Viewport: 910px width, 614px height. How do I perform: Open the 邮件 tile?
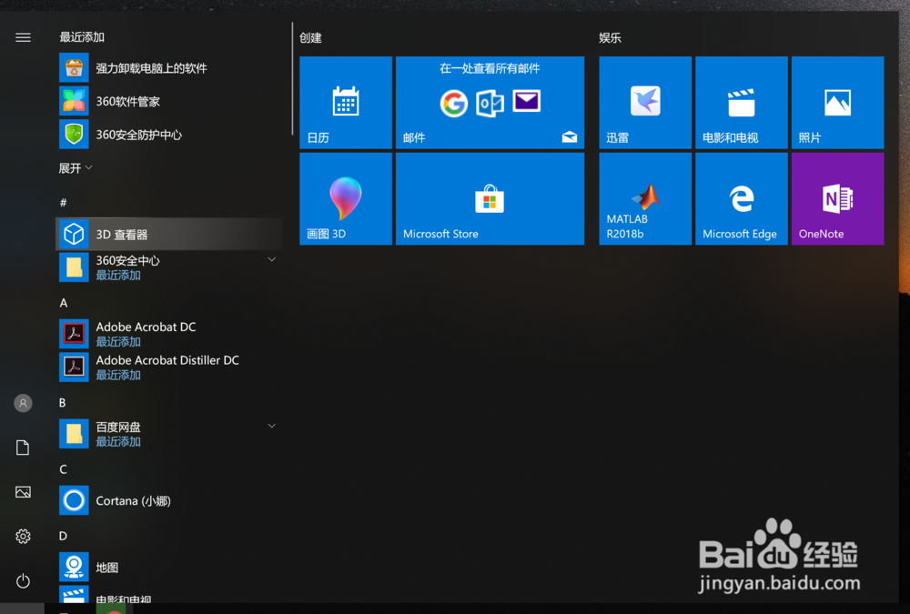coord(490,101)
